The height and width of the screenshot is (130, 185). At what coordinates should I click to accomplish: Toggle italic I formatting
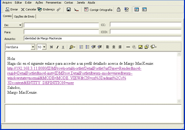coord(57,47)
